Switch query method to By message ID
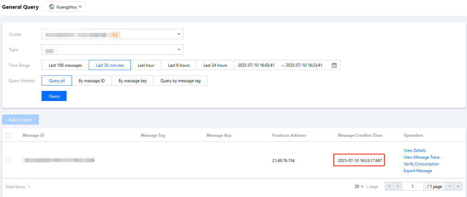The image size is (467, 197). click(92, 81)
